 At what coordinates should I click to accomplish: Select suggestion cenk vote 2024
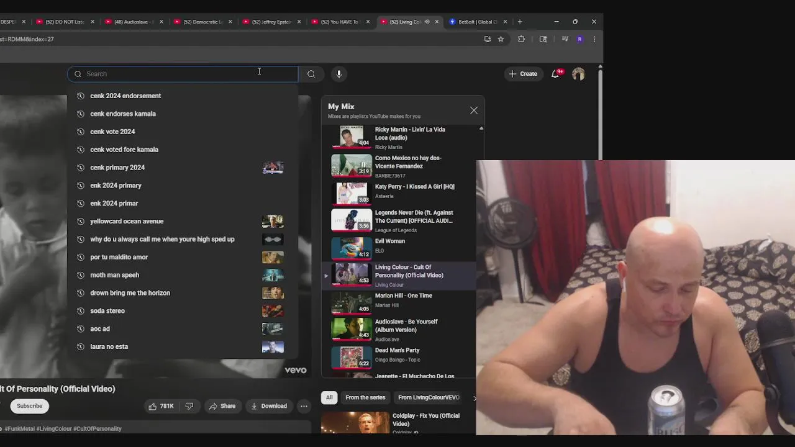183,132
